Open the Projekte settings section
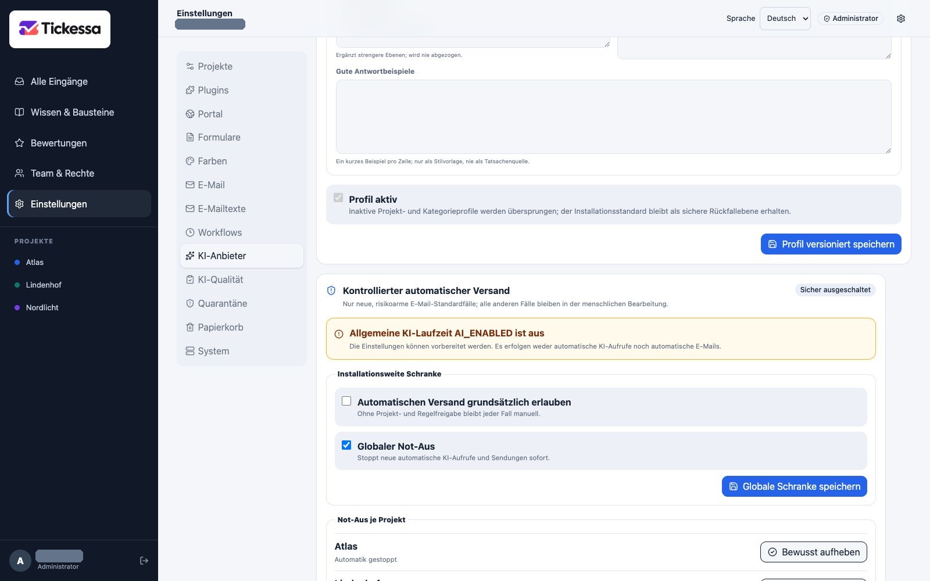The width and height of the screenshot is (930, 581). [x=242, y=66]
